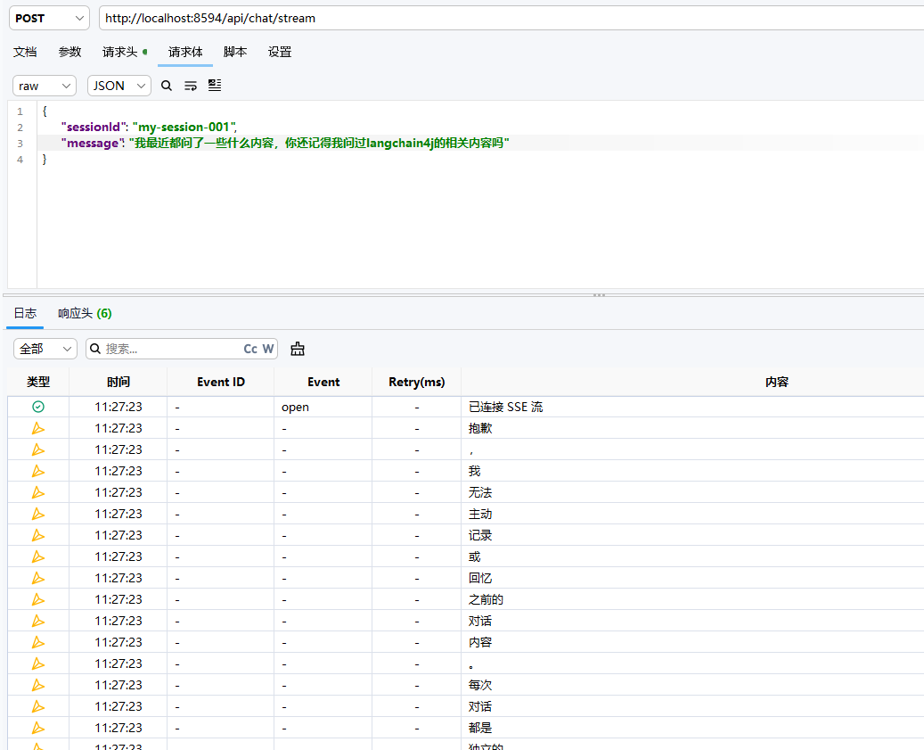Expand the 全部 log filter dropdown

click(x=45, y=349)
